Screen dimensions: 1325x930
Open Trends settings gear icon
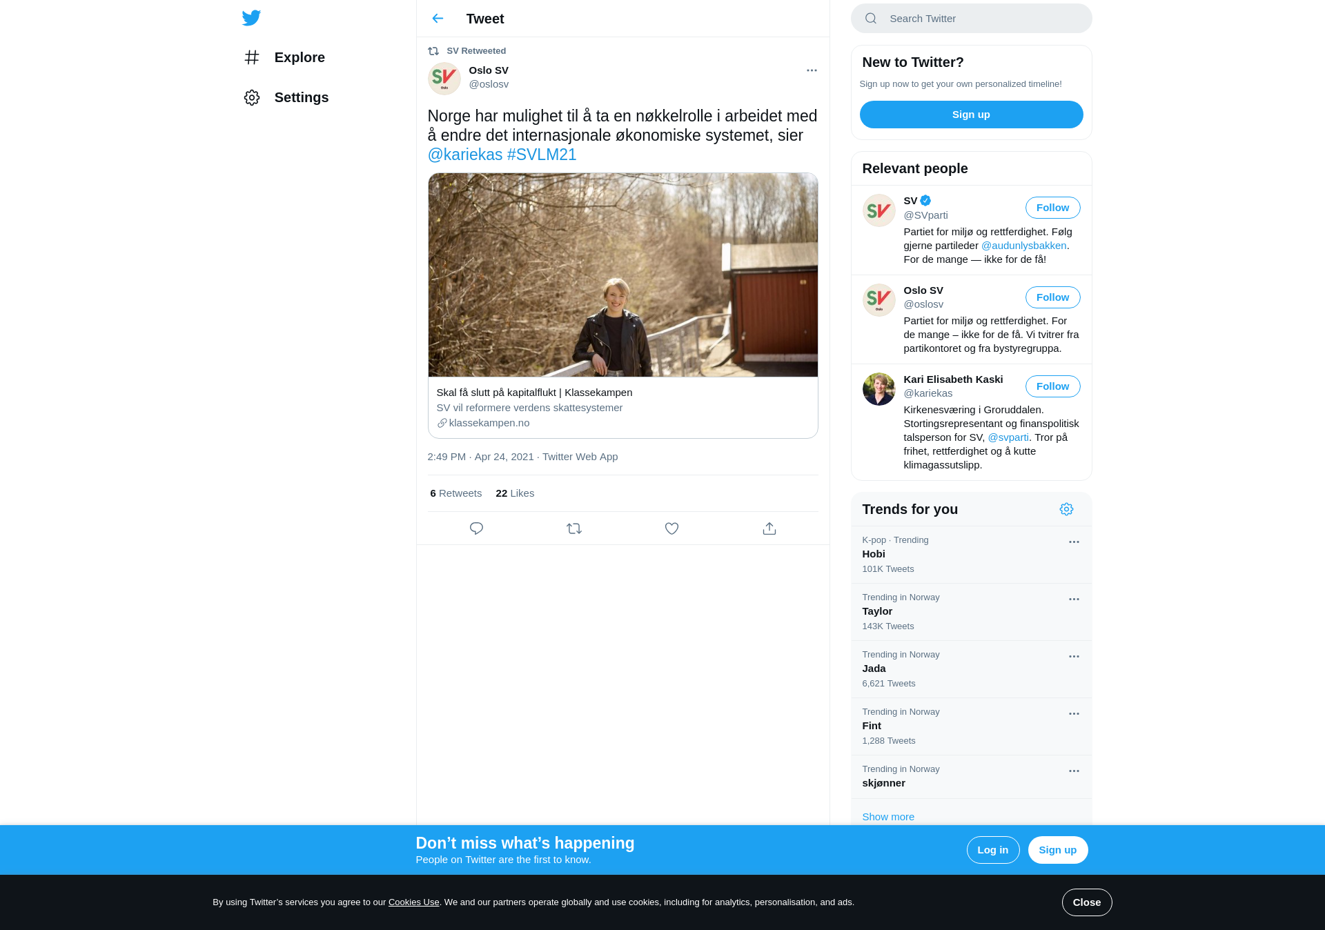click(x=1066, y=509)
